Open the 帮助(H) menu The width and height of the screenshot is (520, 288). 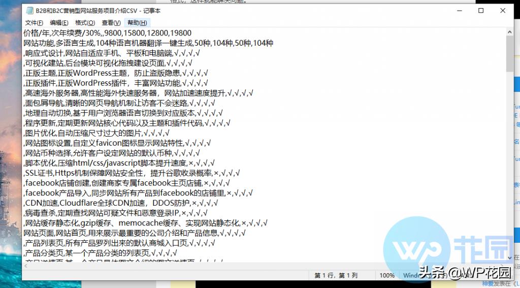click(137, 22)
